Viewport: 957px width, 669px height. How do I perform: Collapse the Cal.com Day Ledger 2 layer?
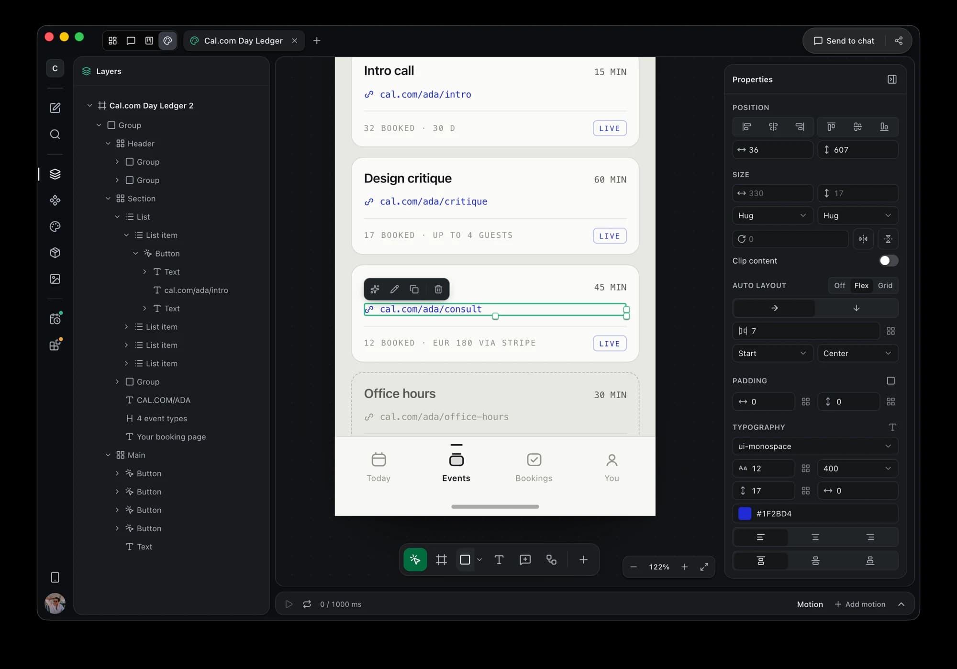89,105
